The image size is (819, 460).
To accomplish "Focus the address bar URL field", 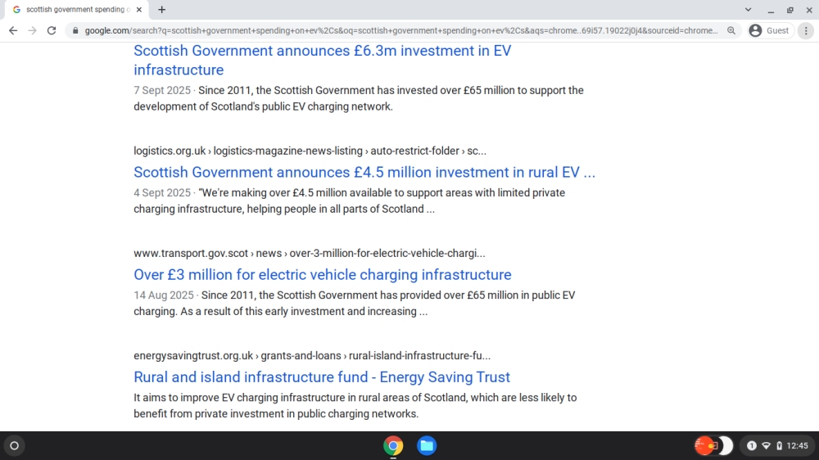I will point(401,31).
